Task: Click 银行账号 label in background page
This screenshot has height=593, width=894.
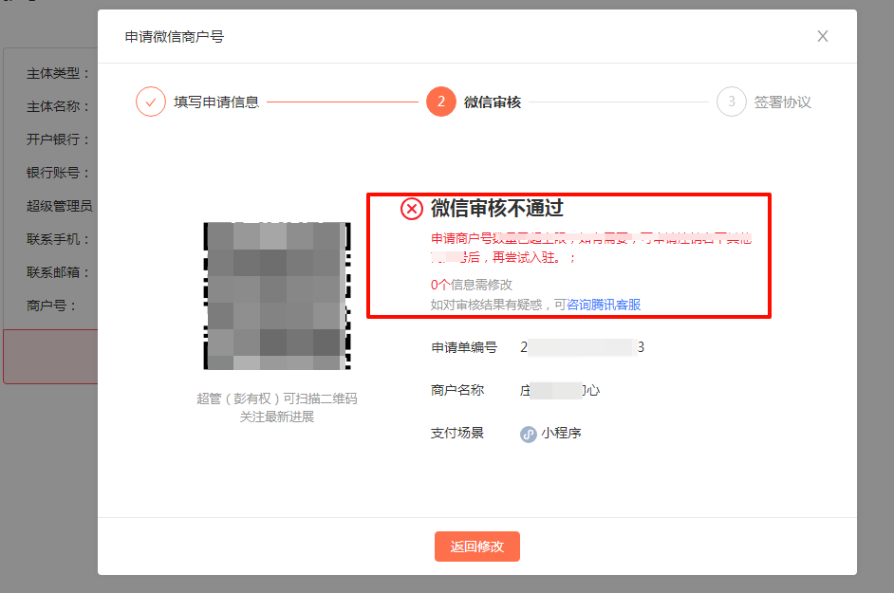Action: pyautogui.click(x=58, y=173)
